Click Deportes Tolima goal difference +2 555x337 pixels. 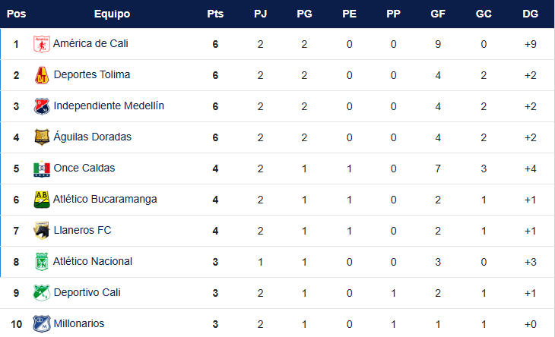click(x=530, y=75)
